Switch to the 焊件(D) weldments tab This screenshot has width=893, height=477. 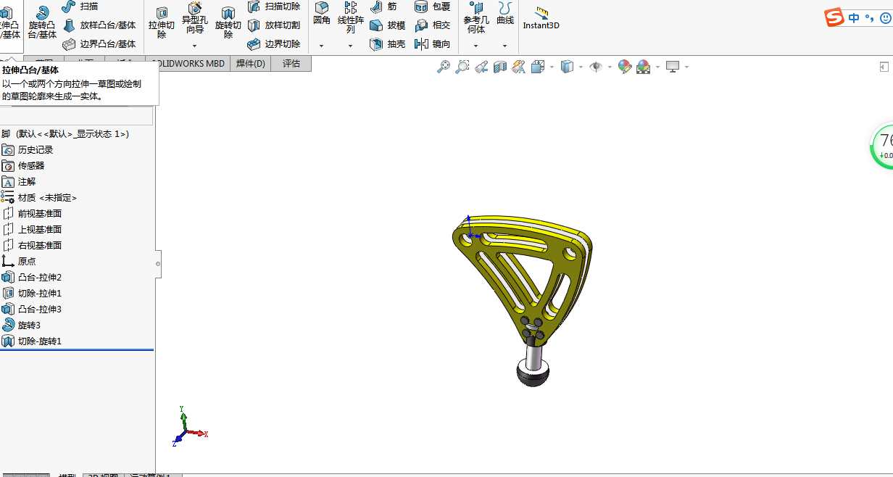point(251,64)
